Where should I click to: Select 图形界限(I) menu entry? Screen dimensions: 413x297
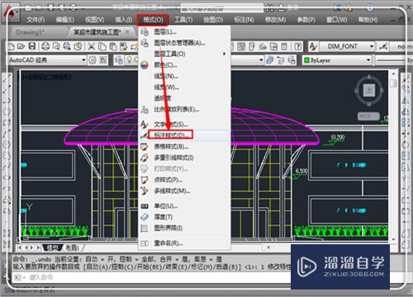(x=184, y=228)
